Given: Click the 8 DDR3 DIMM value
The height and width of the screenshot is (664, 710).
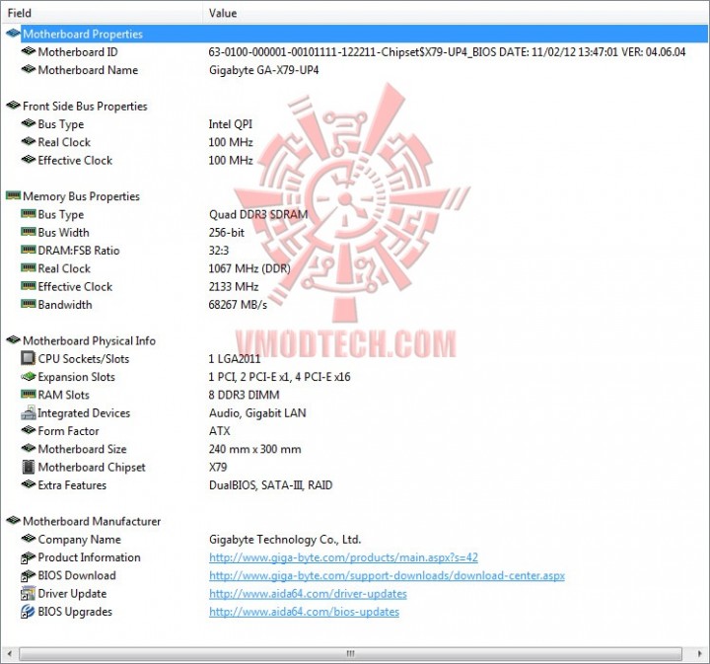Looking at the screenshot, I should (x=245, y=395).
